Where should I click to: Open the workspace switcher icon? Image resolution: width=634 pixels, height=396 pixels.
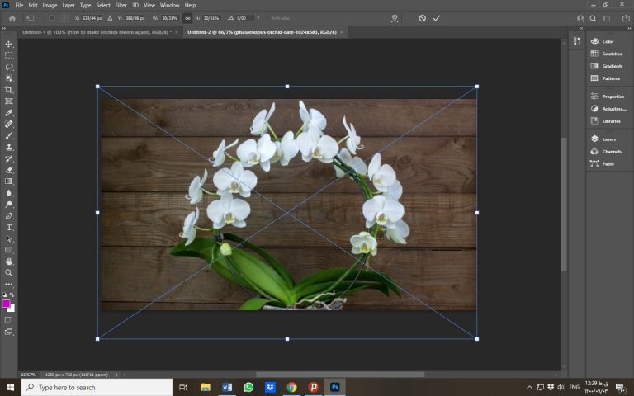606,18
